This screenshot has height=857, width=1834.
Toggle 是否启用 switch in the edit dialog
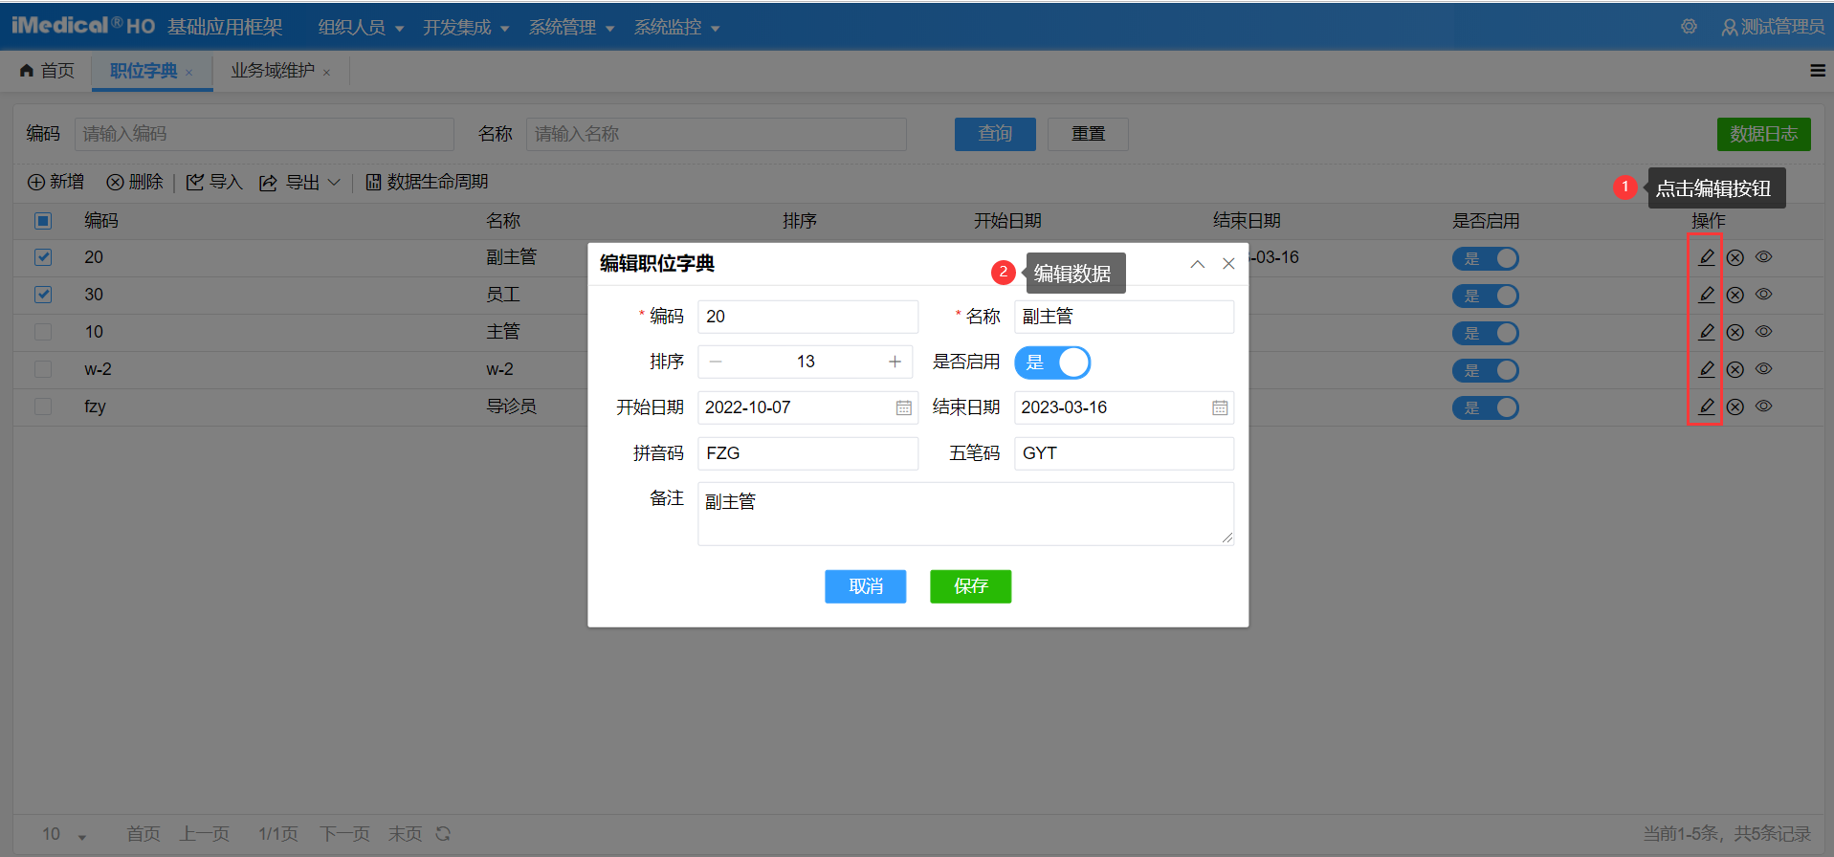pos(1052,363)
